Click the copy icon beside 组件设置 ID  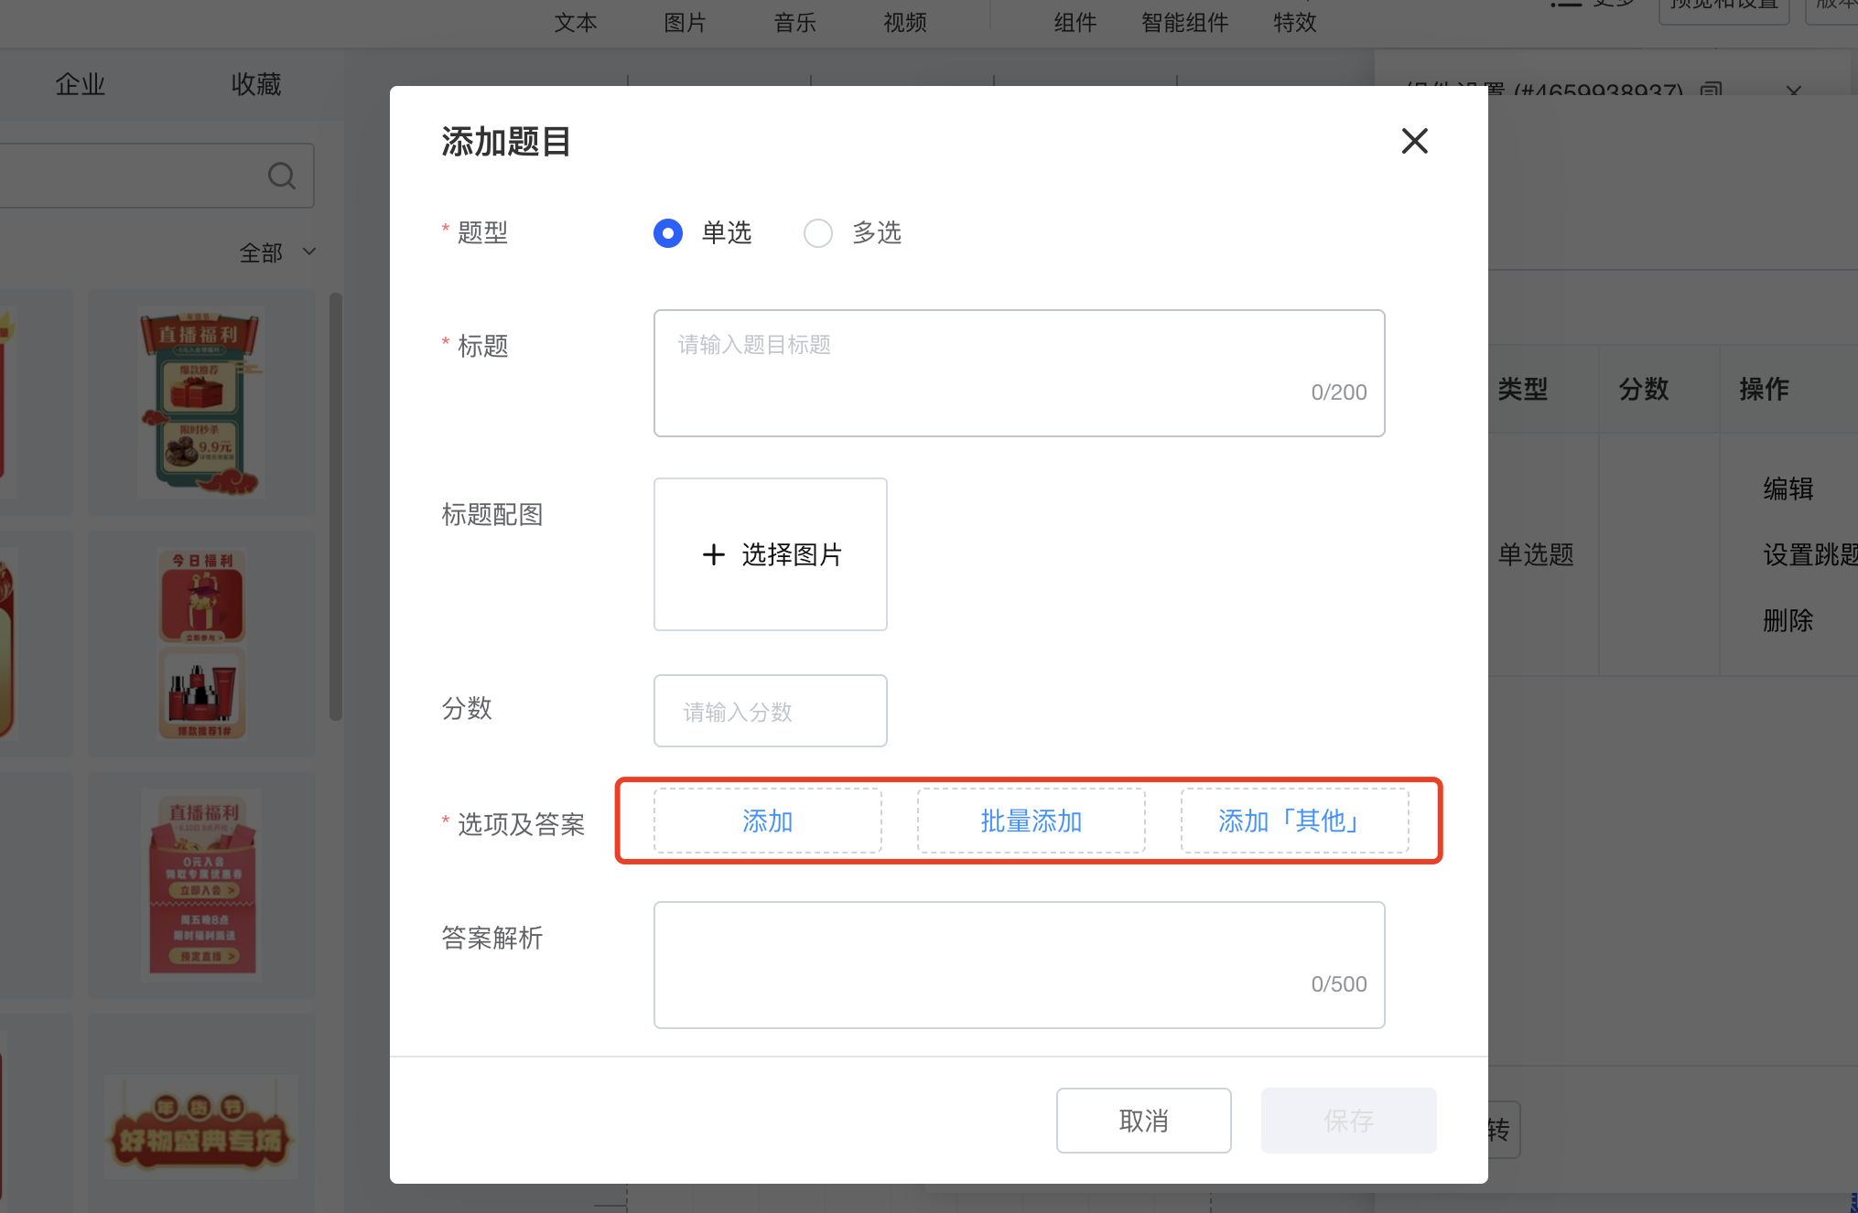click(x=1710, y=91)
